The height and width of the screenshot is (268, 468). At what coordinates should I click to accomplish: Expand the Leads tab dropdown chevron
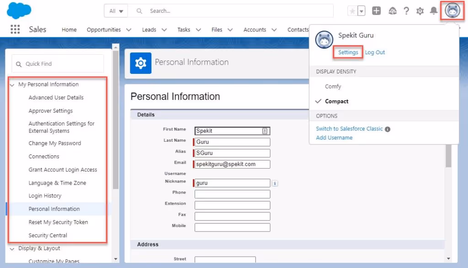(x=164, y=30)
